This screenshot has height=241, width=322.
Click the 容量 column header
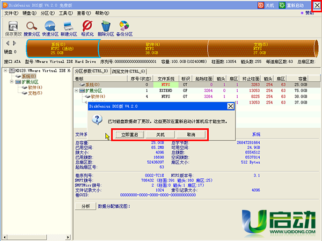[x=298, y=78]
